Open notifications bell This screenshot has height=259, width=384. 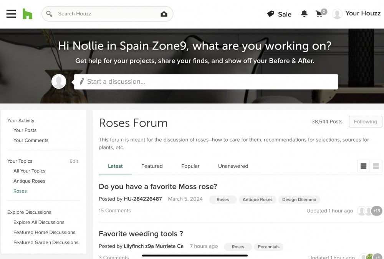coord(304,14)
